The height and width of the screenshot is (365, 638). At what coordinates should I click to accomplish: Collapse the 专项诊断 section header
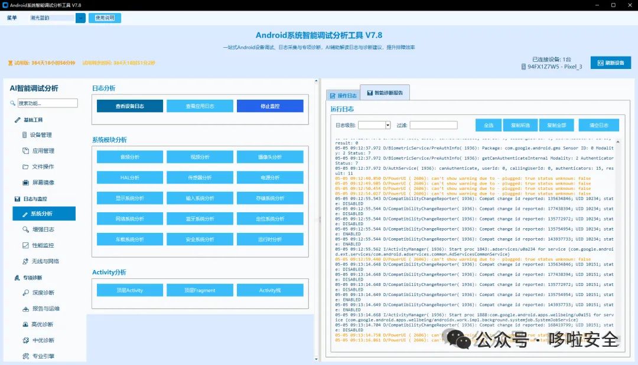(x=28, y=278)
